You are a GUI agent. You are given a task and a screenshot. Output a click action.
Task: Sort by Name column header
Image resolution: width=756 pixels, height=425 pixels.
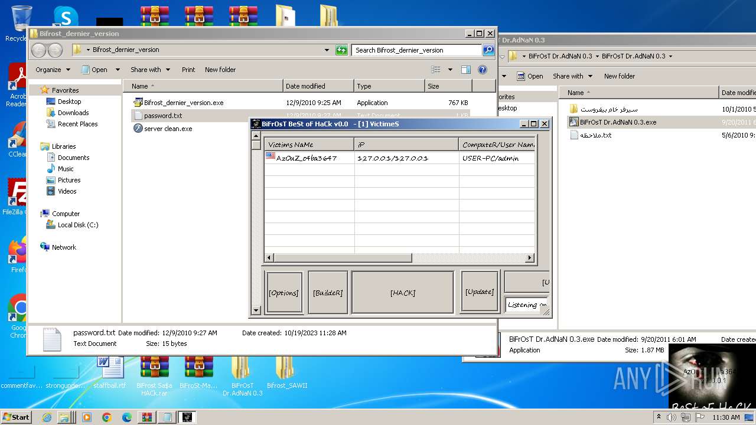click(x=203, y=86)
